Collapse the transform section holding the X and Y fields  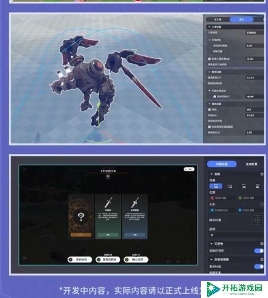coord(211,174)
